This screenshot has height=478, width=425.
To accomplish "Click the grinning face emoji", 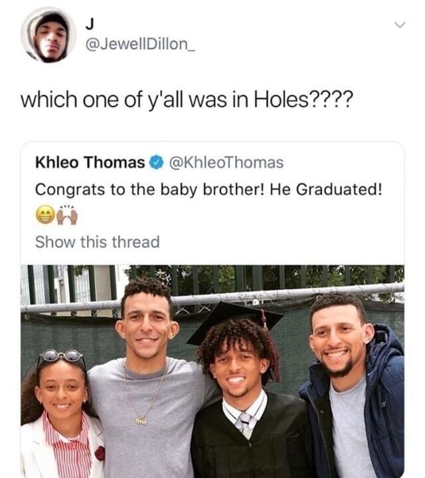I will coord(45,215).
